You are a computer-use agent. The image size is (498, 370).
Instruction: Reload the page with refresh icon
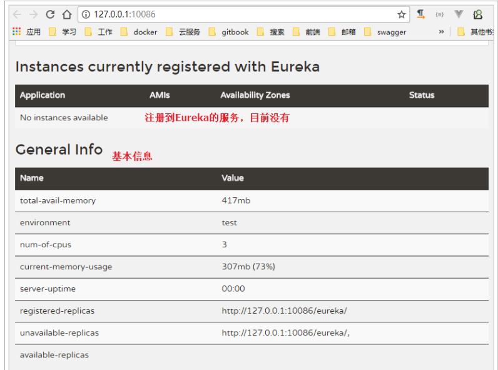click(50, 14)
